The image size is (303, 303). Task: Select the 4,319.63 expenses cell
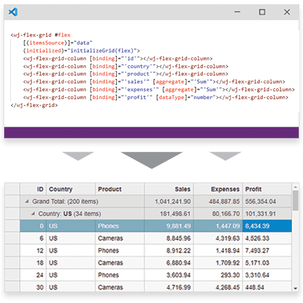(x=218, y=238)
